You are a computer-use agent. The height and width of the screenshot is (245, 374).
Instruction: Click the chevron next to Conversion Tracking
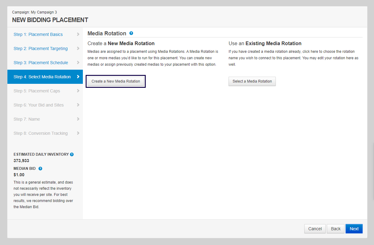[78, 133]
